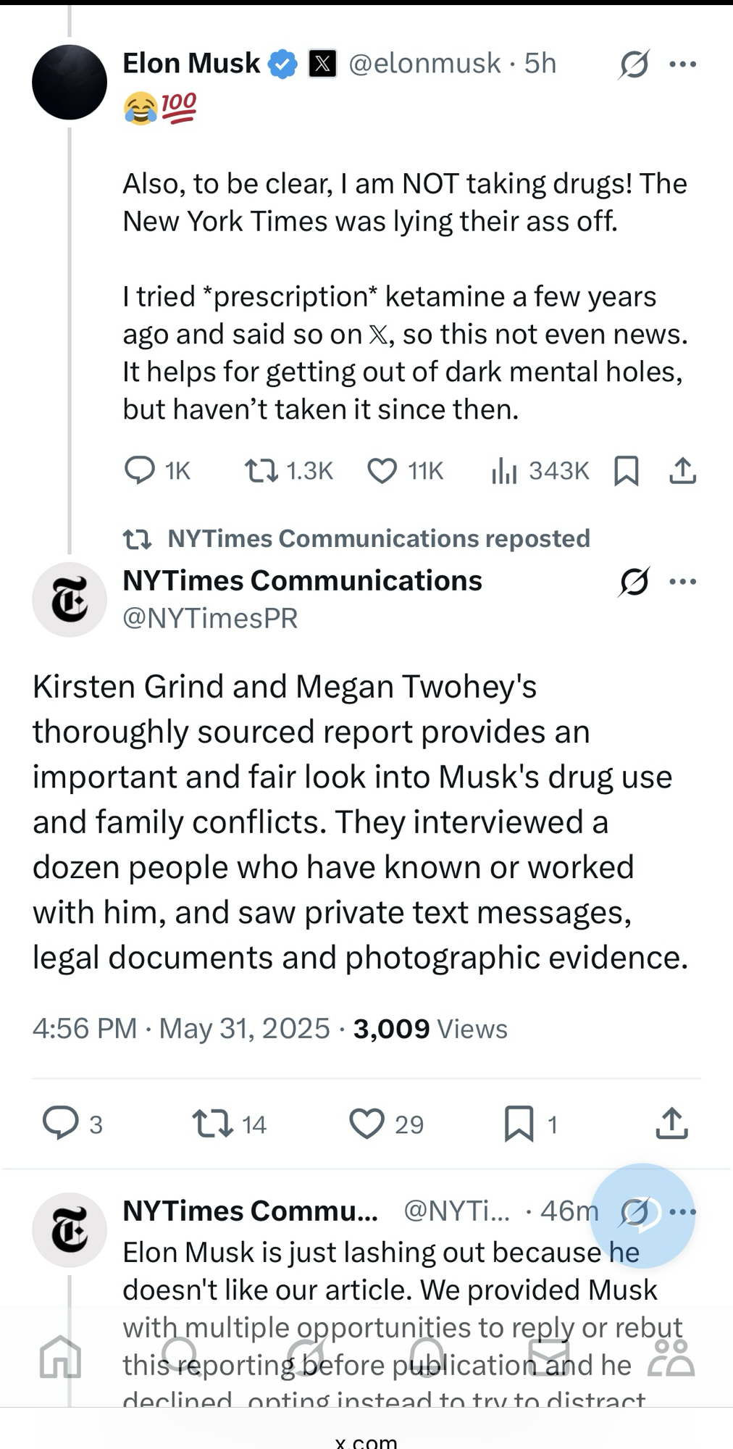Screen dimensions: 733x1449
Task: Reply to Elon Musk's ketamine post
Action: tap(140, 471)
